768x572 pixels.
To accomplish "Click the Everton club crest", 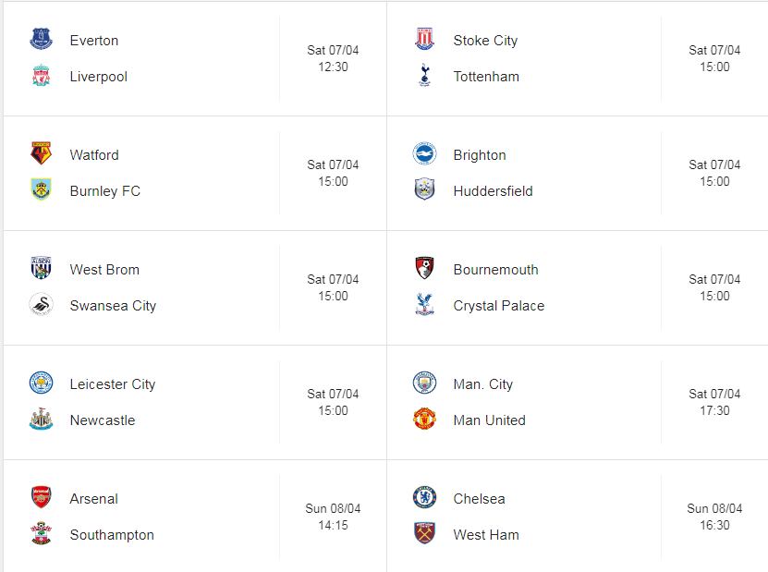I will pos(42,39).
